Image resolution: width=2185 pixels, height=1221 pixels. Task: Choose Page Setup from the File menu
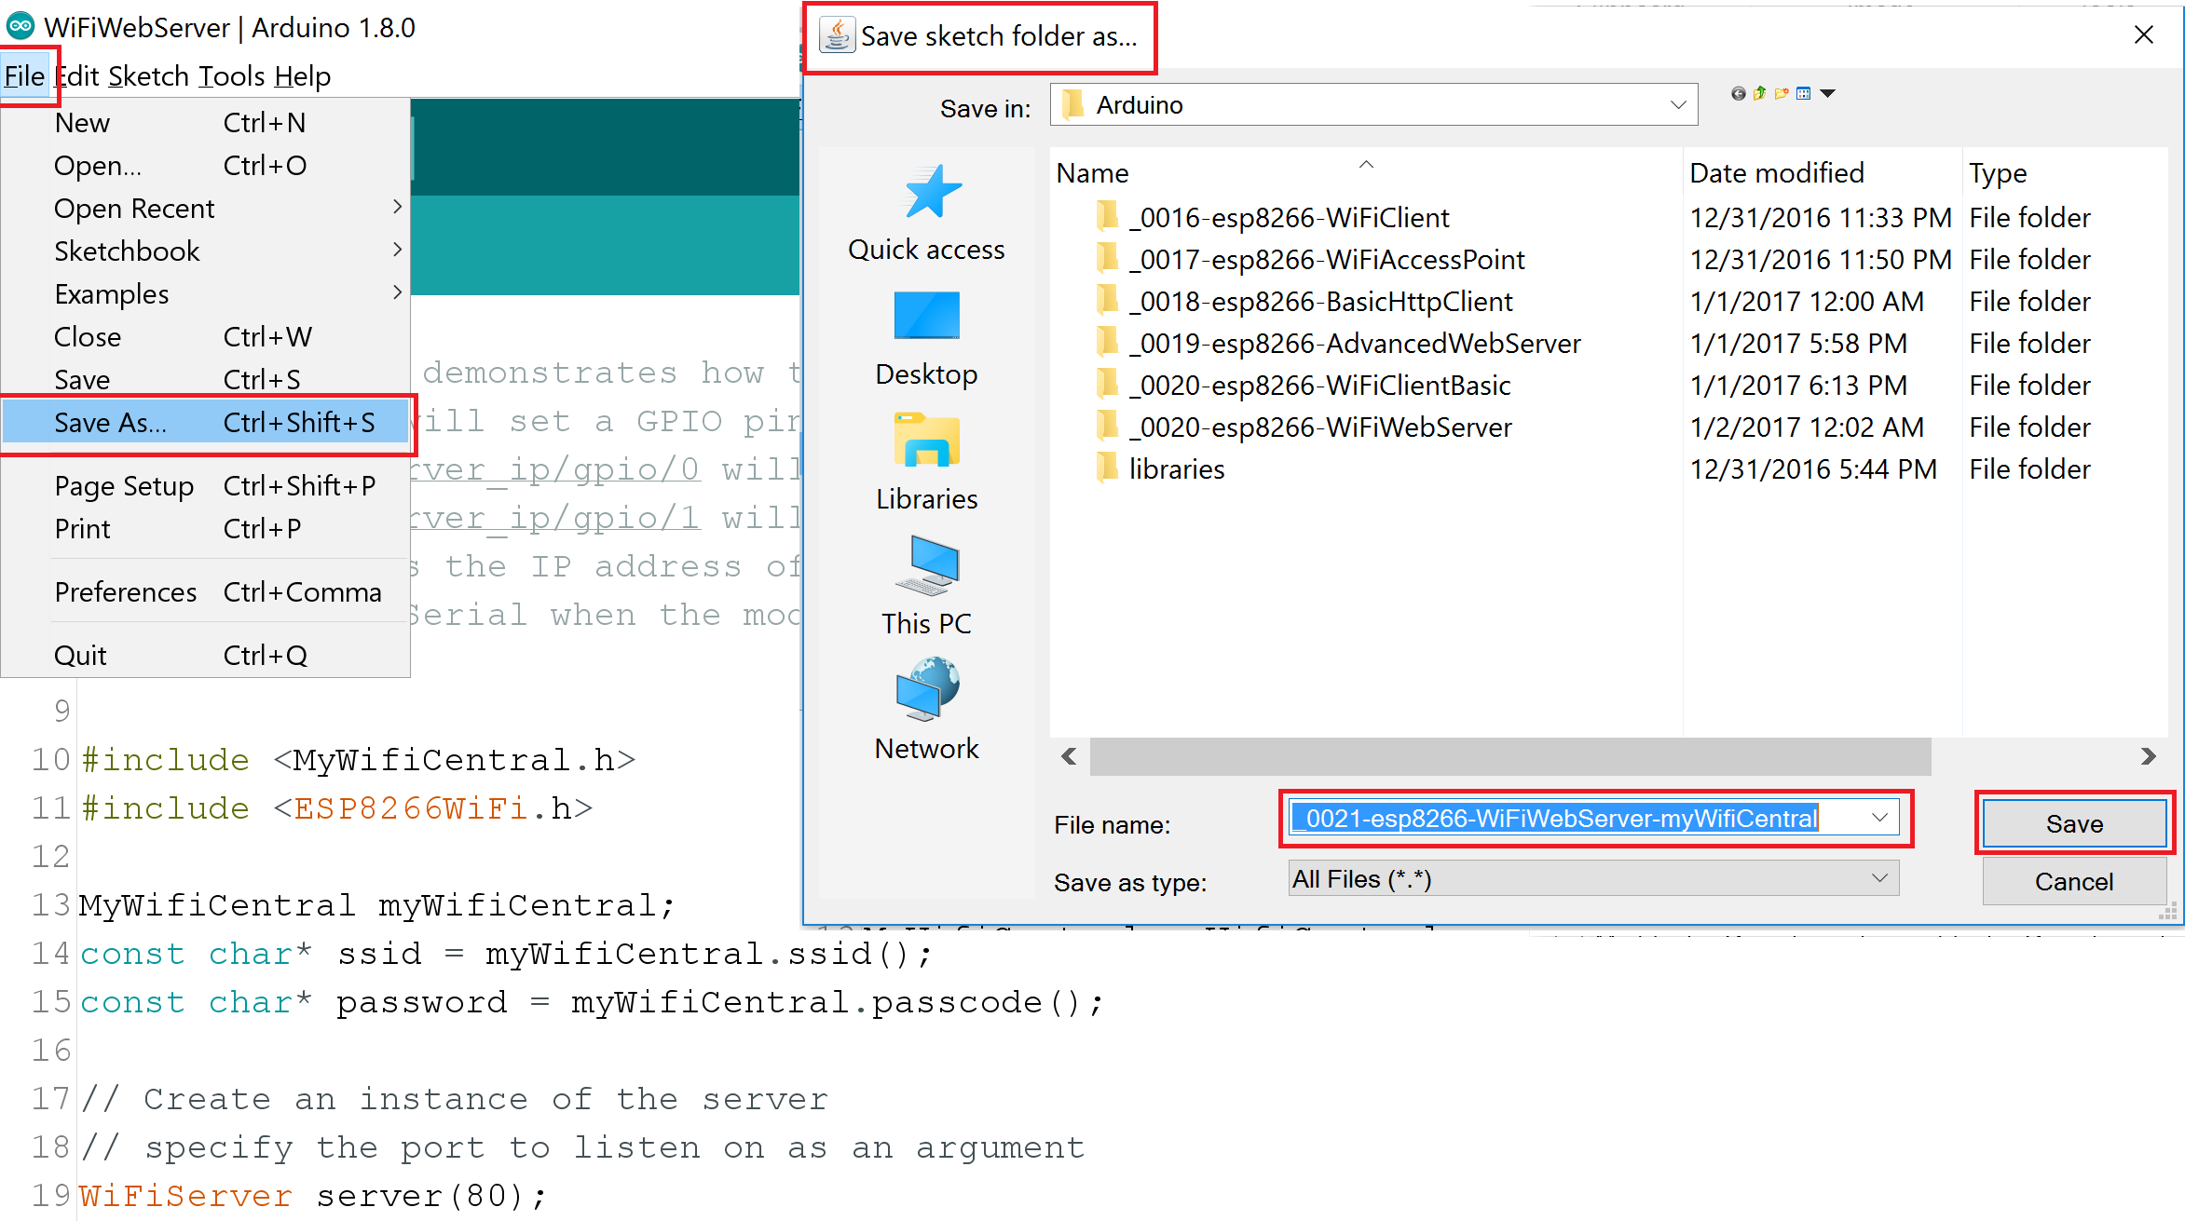tap(205, 485)
